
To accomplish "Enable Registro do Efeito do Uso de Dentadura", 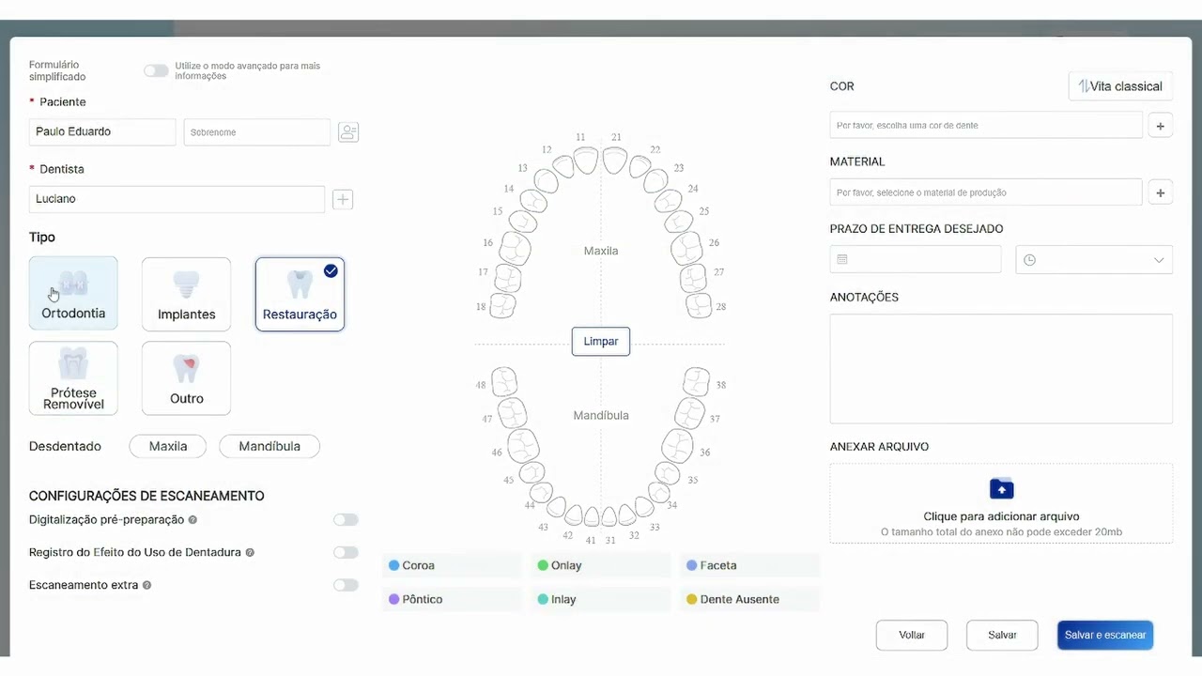I will tap(346, 553).
